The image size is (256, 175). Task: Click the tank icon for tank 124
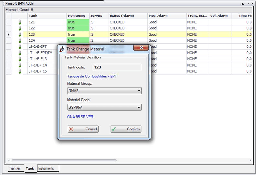pyautogui.click(x=20, y=40)
